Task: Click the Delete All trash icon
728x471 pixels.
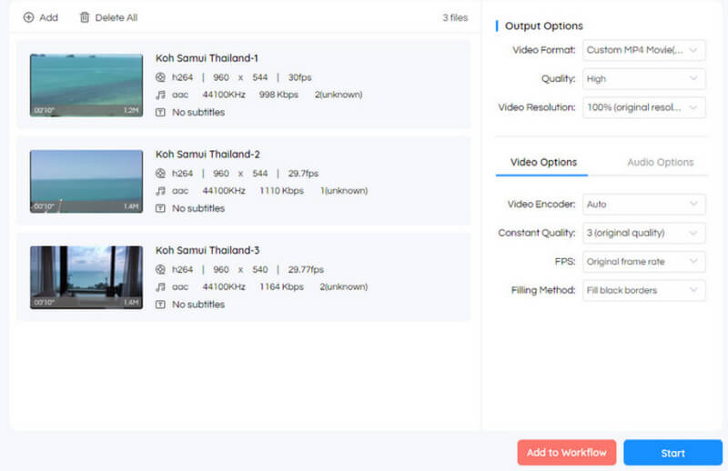Action: [x=85, y=17]
